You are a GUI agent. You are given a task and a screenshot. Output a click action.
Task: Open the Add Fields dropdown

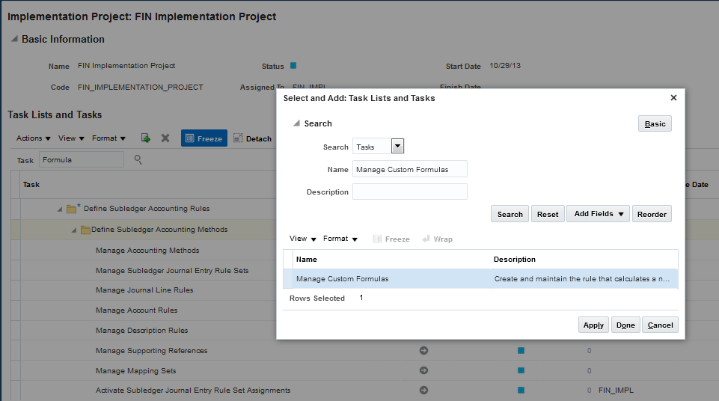[x=599, y=214]
